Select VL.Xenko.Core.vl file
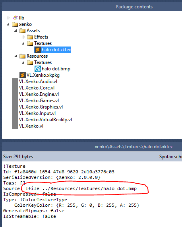The width and height of the screenshot is (182, 227). tap(37, 88)
